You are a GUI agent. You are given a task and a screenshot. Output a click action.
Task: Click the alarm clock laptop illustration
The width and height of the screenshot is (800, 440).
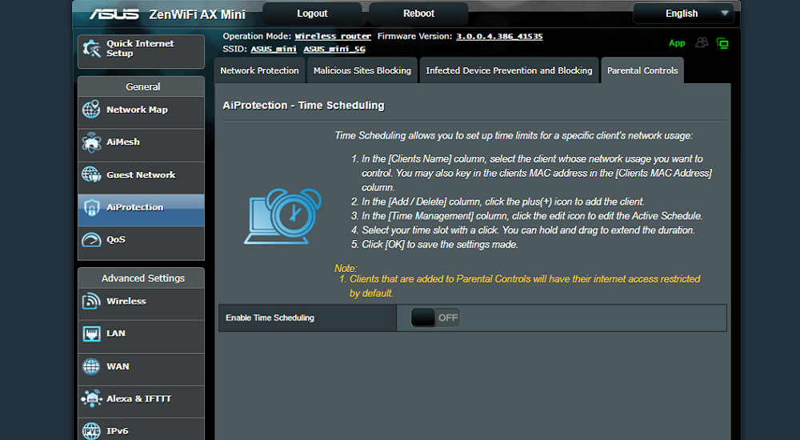pyautogui.click(x=283, y=216)
